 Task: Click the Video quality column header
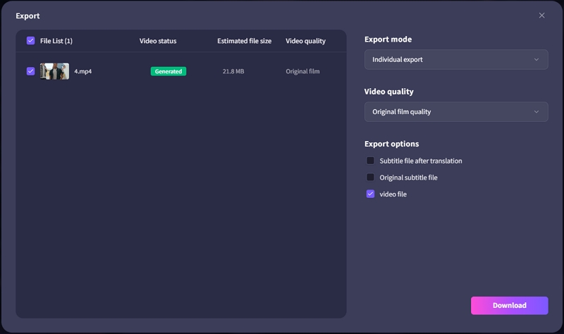(305, 41)
